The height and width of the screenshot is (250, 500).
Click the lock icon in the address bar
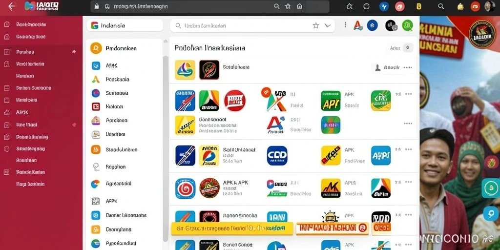pyautogui.click(x=97, y=6)
